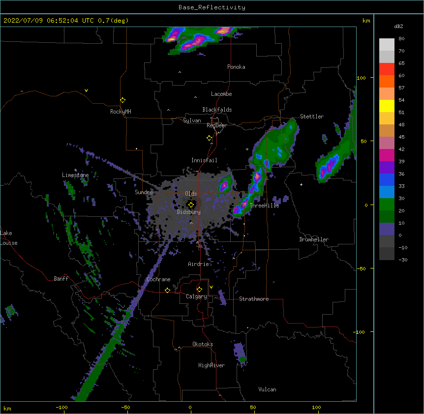Click the RockyMH label

121,112
